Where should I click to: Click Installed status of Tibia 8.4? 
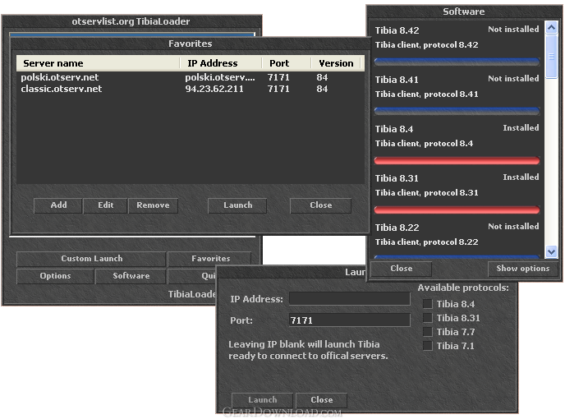521,127
